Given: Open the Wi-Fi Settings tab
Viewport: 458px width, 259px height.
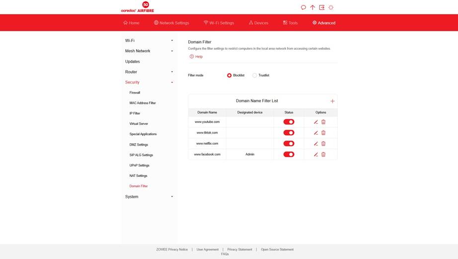Looking at the screenshot, I should (219, 23).
